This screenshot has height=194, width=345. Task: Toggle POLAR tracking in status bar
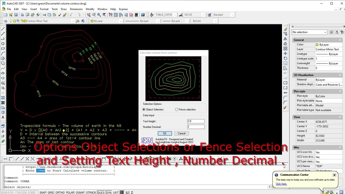click(x=70, y=192)
